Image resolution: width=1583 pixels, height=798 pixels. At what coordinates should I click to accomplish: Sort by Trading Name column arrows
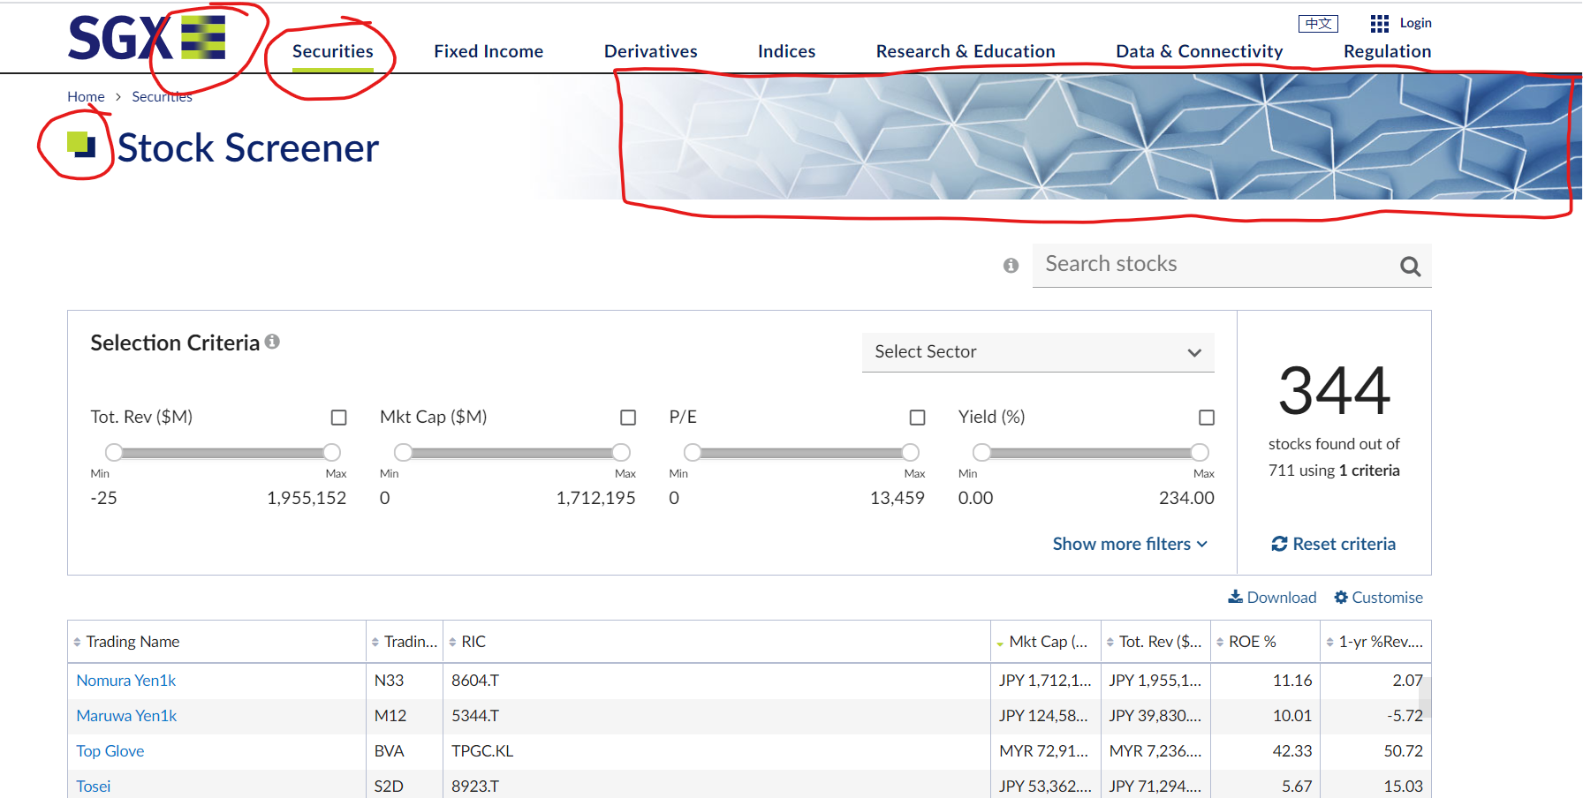(77, 643)
